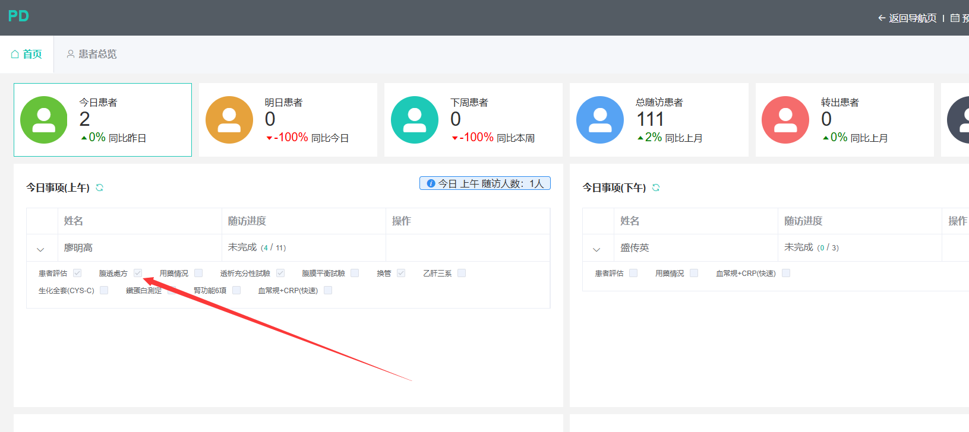Click the green avatar icon for 今日患者
Screen dimensions: 969x432
(44, 120)
